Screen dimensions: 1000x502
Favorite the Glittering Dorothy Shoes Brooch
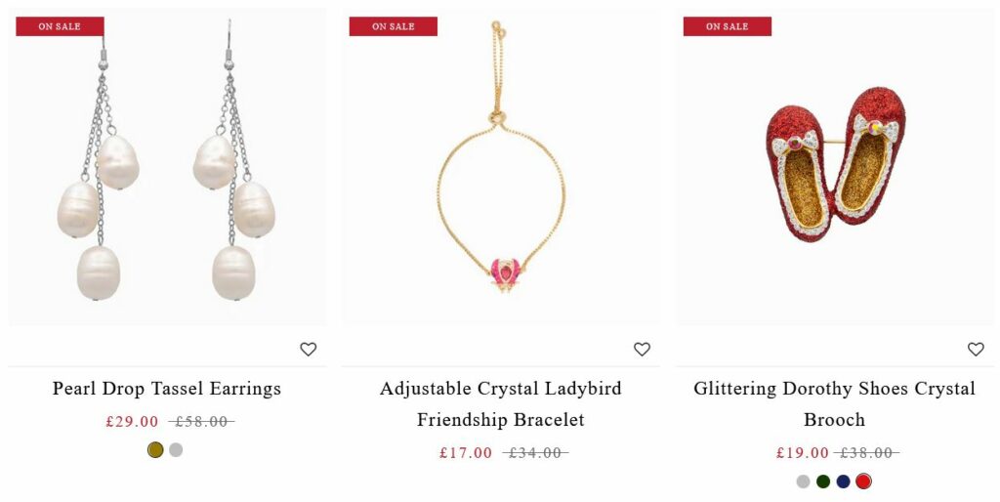(976, 349)
